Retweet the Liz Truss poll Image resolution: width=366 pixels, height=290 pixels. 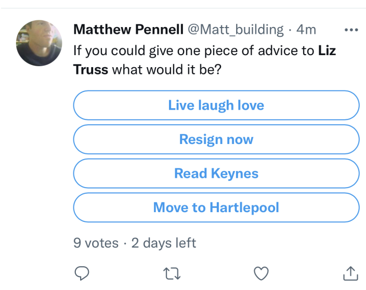[172, 274]
